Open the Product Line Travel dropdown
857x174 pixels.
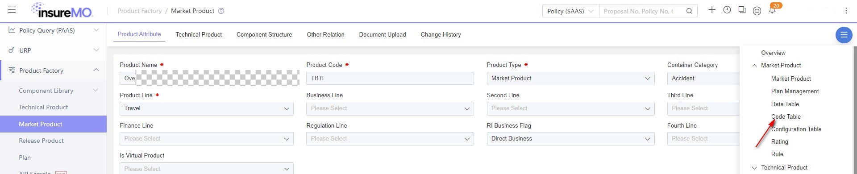tap(206, 108)
